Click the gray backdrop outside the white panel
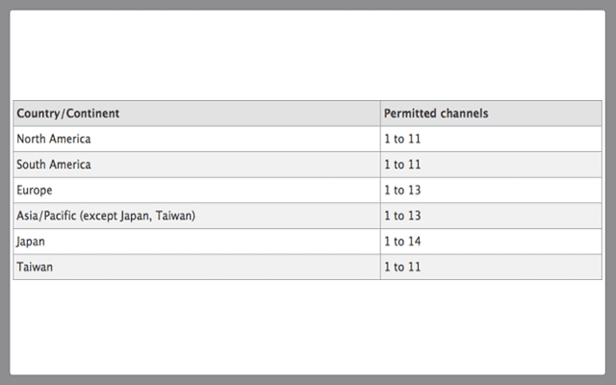This screenshot has width=616, height=385. pyautogui.click(x=5, y=192)
